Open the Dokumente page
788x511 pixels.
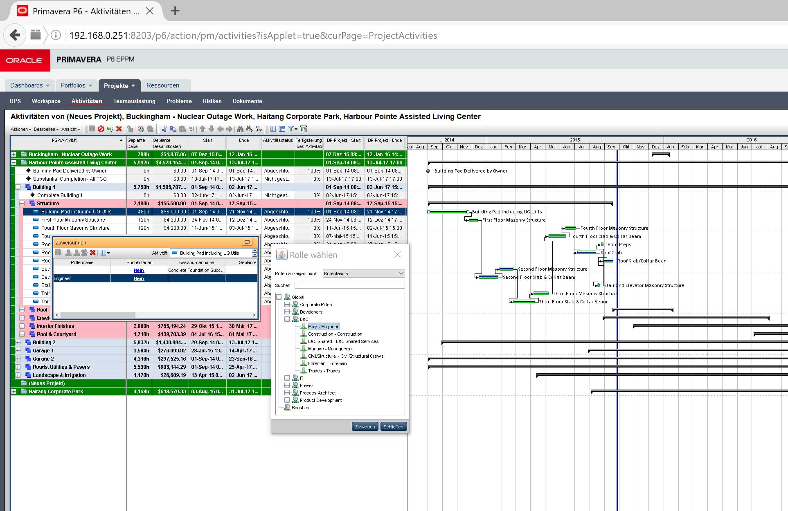pos(247,101)
